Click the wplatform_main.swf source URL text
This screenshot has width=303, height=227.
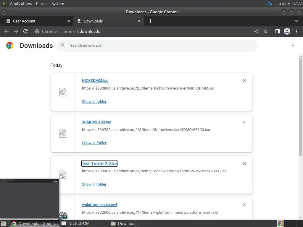150,212
